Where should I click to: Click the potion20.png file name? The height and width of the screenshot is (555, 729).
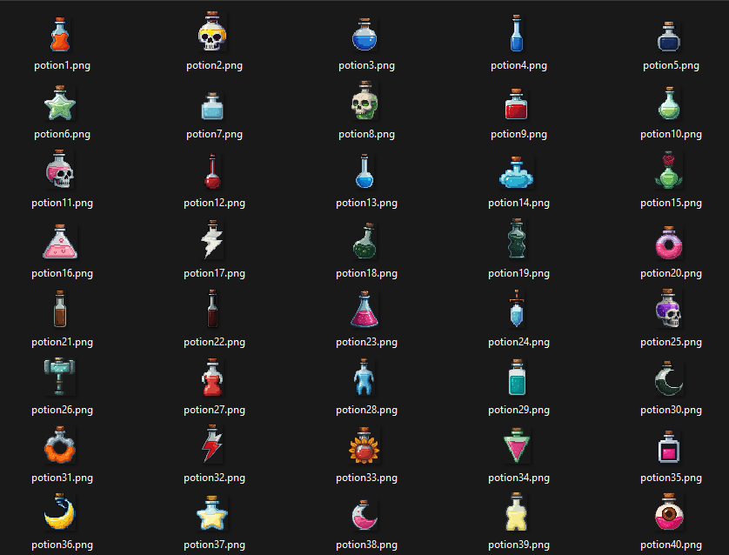click(671, 274)
